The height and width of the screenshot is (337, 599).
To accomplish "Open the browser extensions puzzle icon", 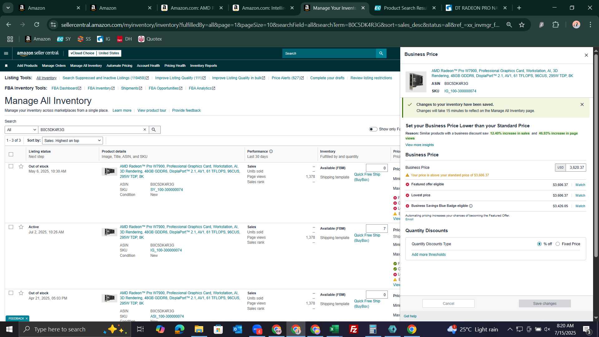I will pyautogui.click(x=556, y=25).
